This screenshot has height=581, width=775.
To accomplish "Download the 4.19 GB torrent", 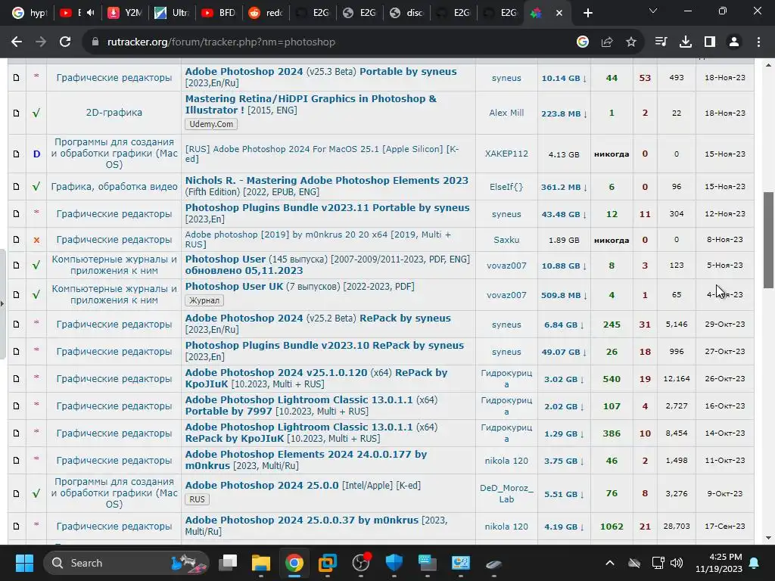I will [564, 527].
